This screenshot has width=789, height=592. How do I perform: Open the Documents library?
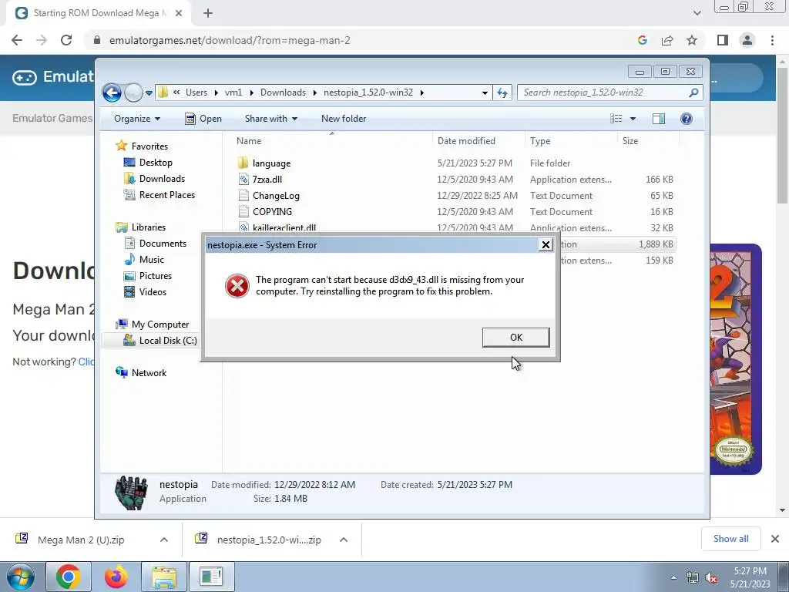[x=163, y=243]
